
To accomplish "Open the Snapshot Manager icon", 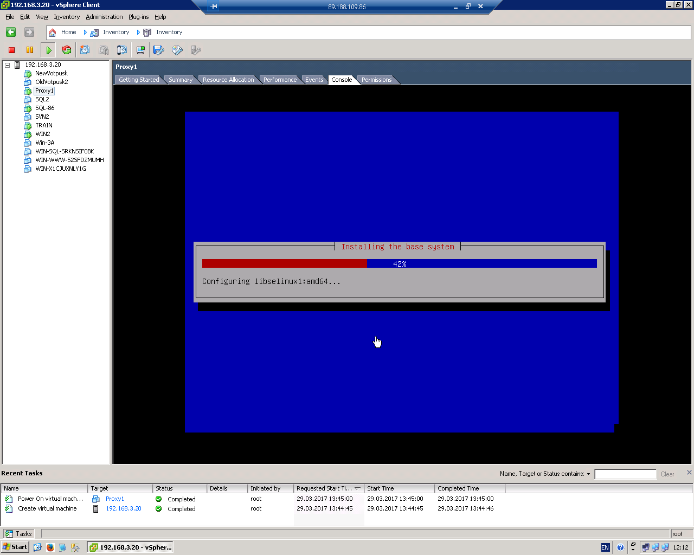I will 122,50.
